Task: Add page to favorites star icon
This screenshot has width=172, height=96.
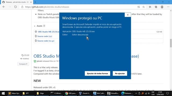Action: click(144, 7)
